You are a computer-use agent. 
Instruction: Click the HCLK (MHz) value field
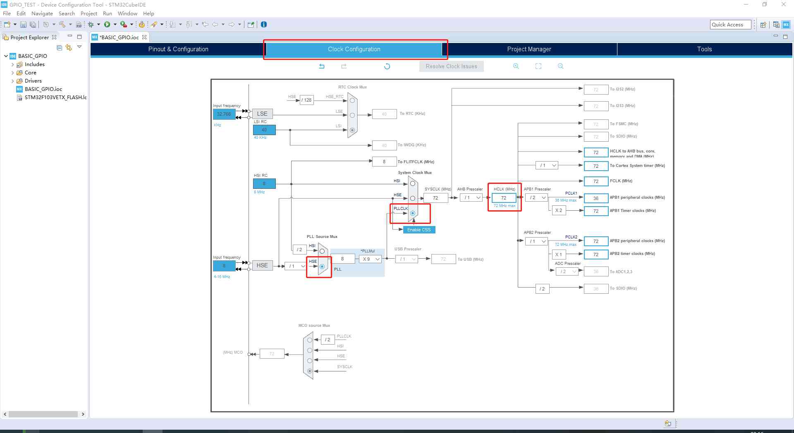(x=504, y=198)
